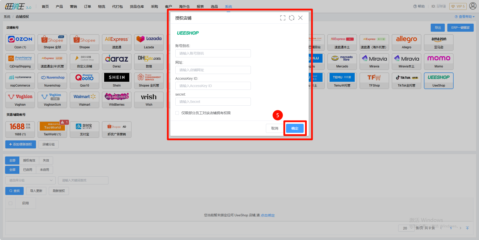Viewport: 479px width, 240px height.
Task: Choose the DHgate 敦煌 platform tile
Action: coord(149,62)
